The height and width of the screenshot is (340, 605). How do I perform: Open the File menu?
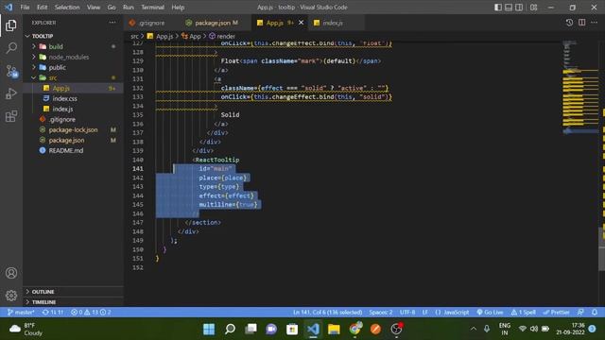click(25, 7)
